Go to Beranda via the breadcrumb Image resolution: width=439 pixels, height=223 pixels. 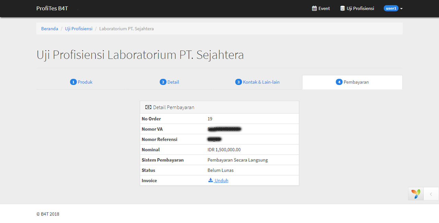(x=50, y=29)
